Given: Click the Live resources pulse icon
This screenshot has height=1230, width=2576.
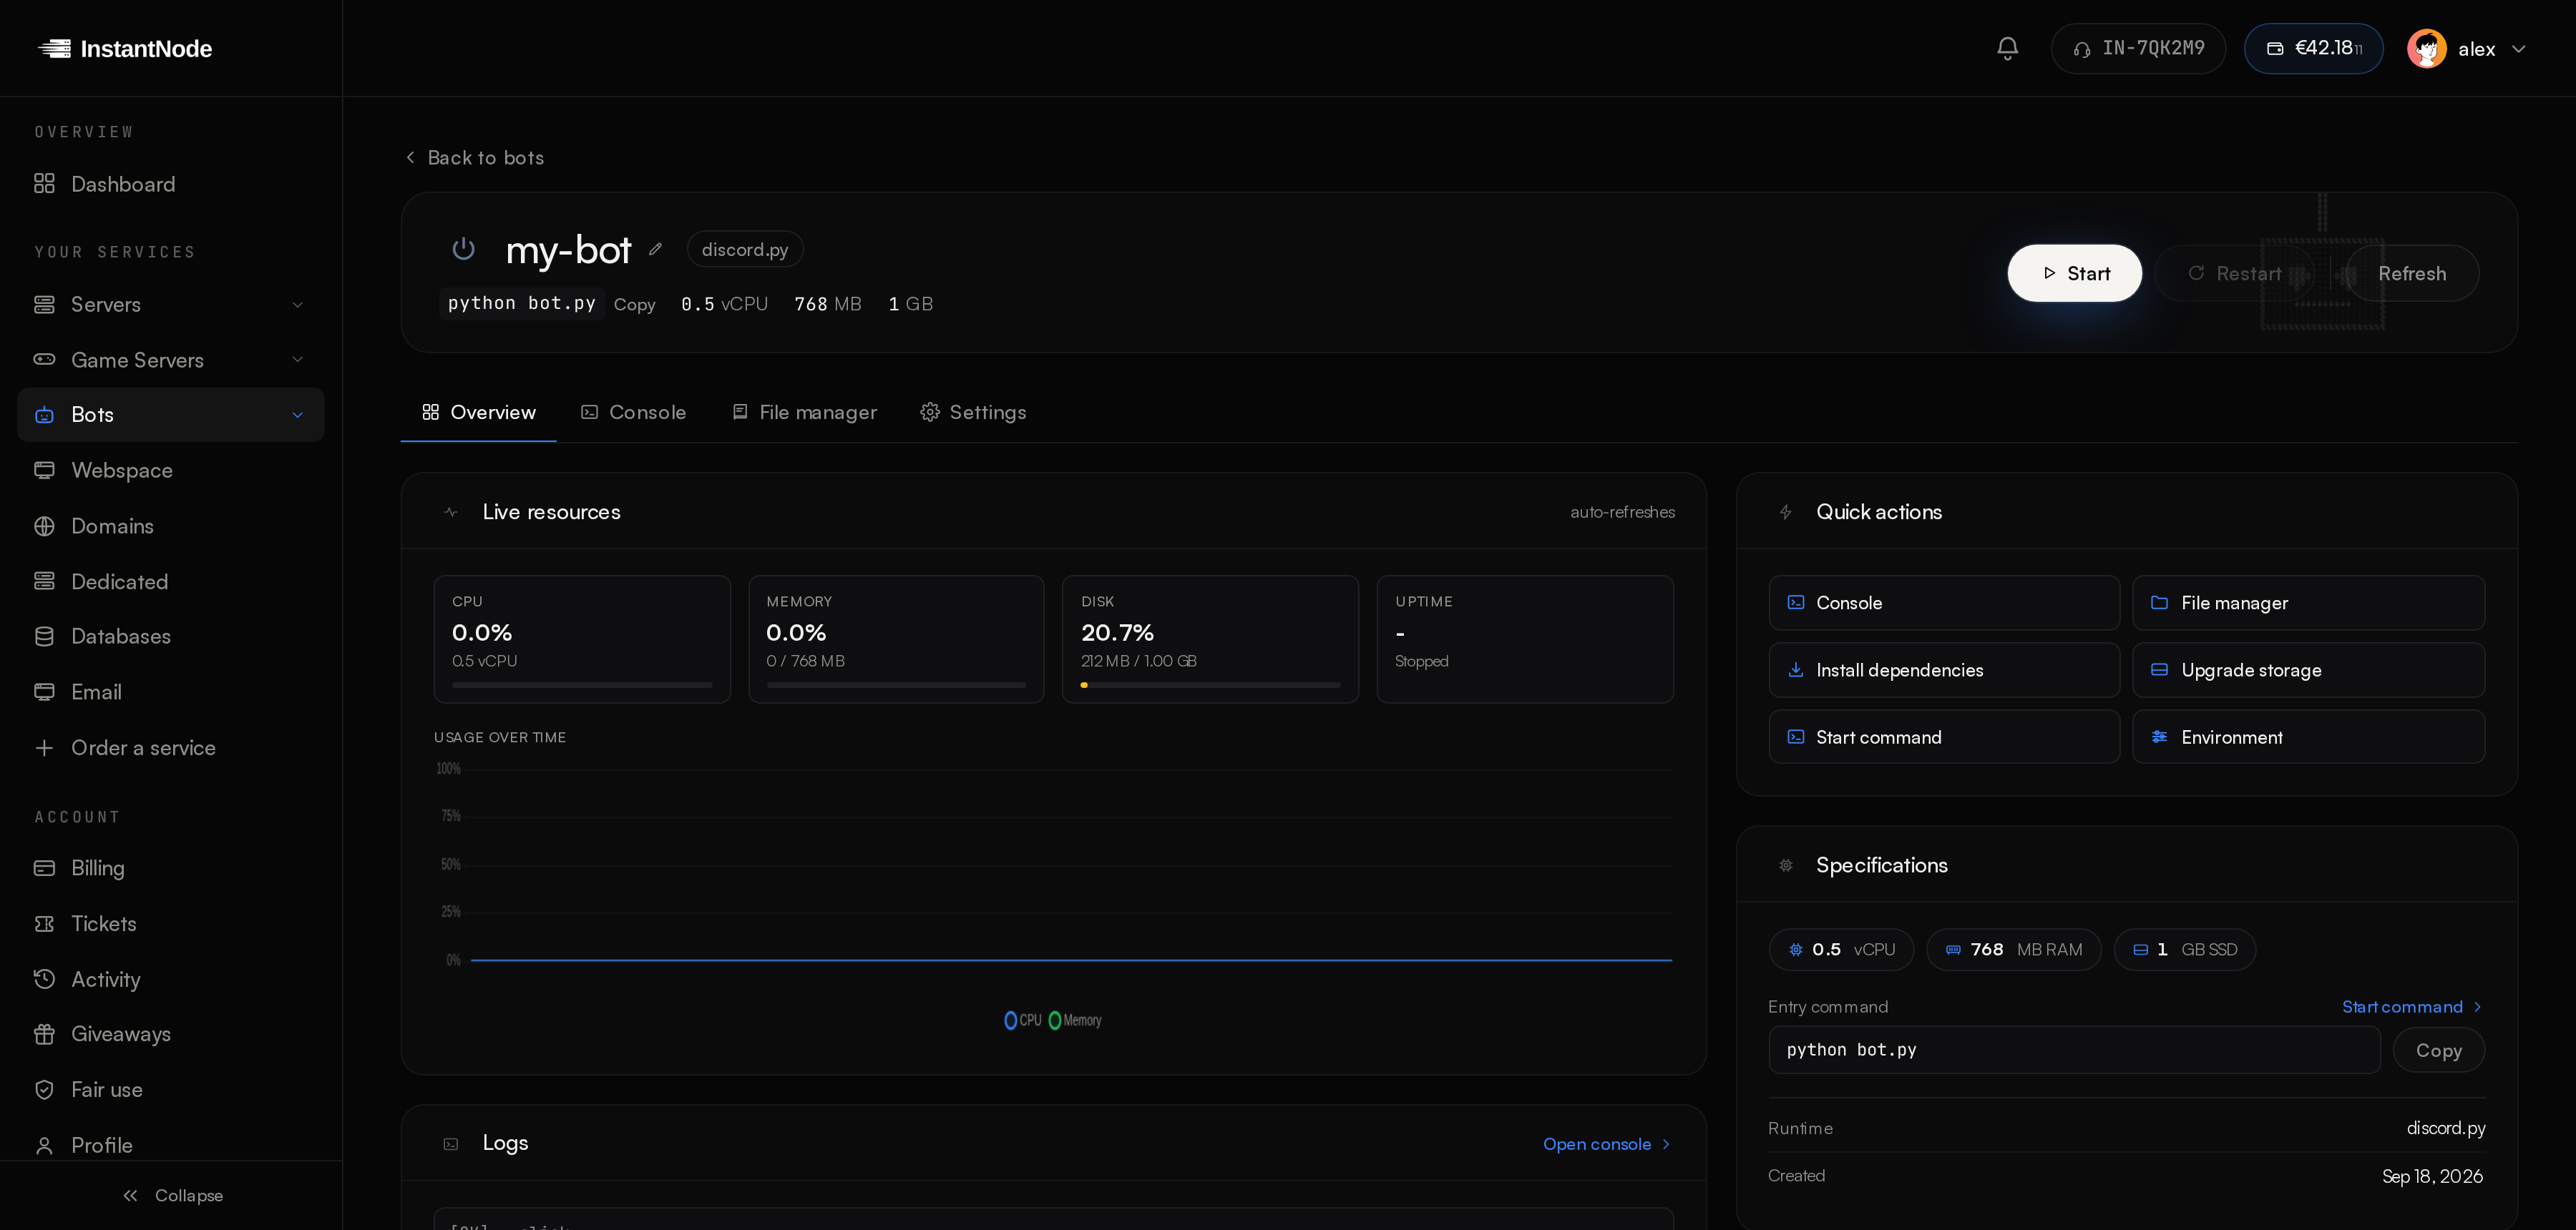Looking at the screenshot, I should click(451, 513).
